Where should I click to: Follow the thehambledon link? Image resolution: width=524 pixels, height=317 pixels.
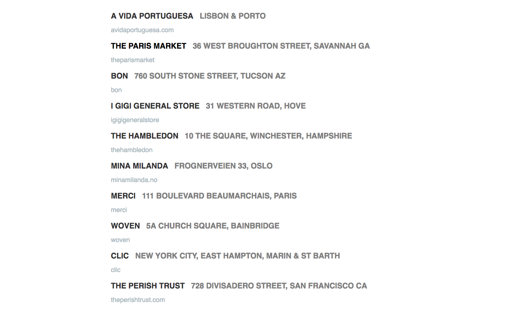[x=132, y=150]
